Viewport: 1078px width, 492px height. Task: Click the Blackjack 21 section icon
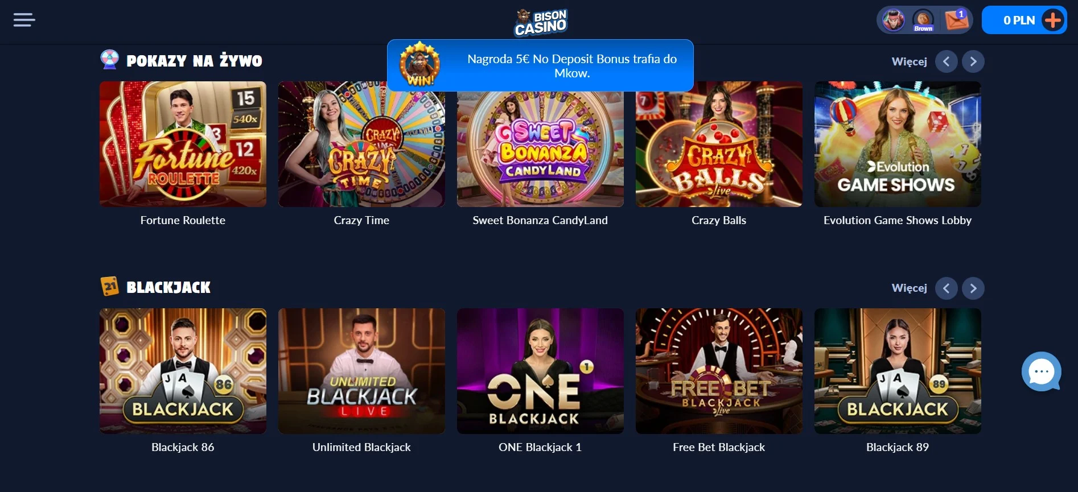(110, 286)
